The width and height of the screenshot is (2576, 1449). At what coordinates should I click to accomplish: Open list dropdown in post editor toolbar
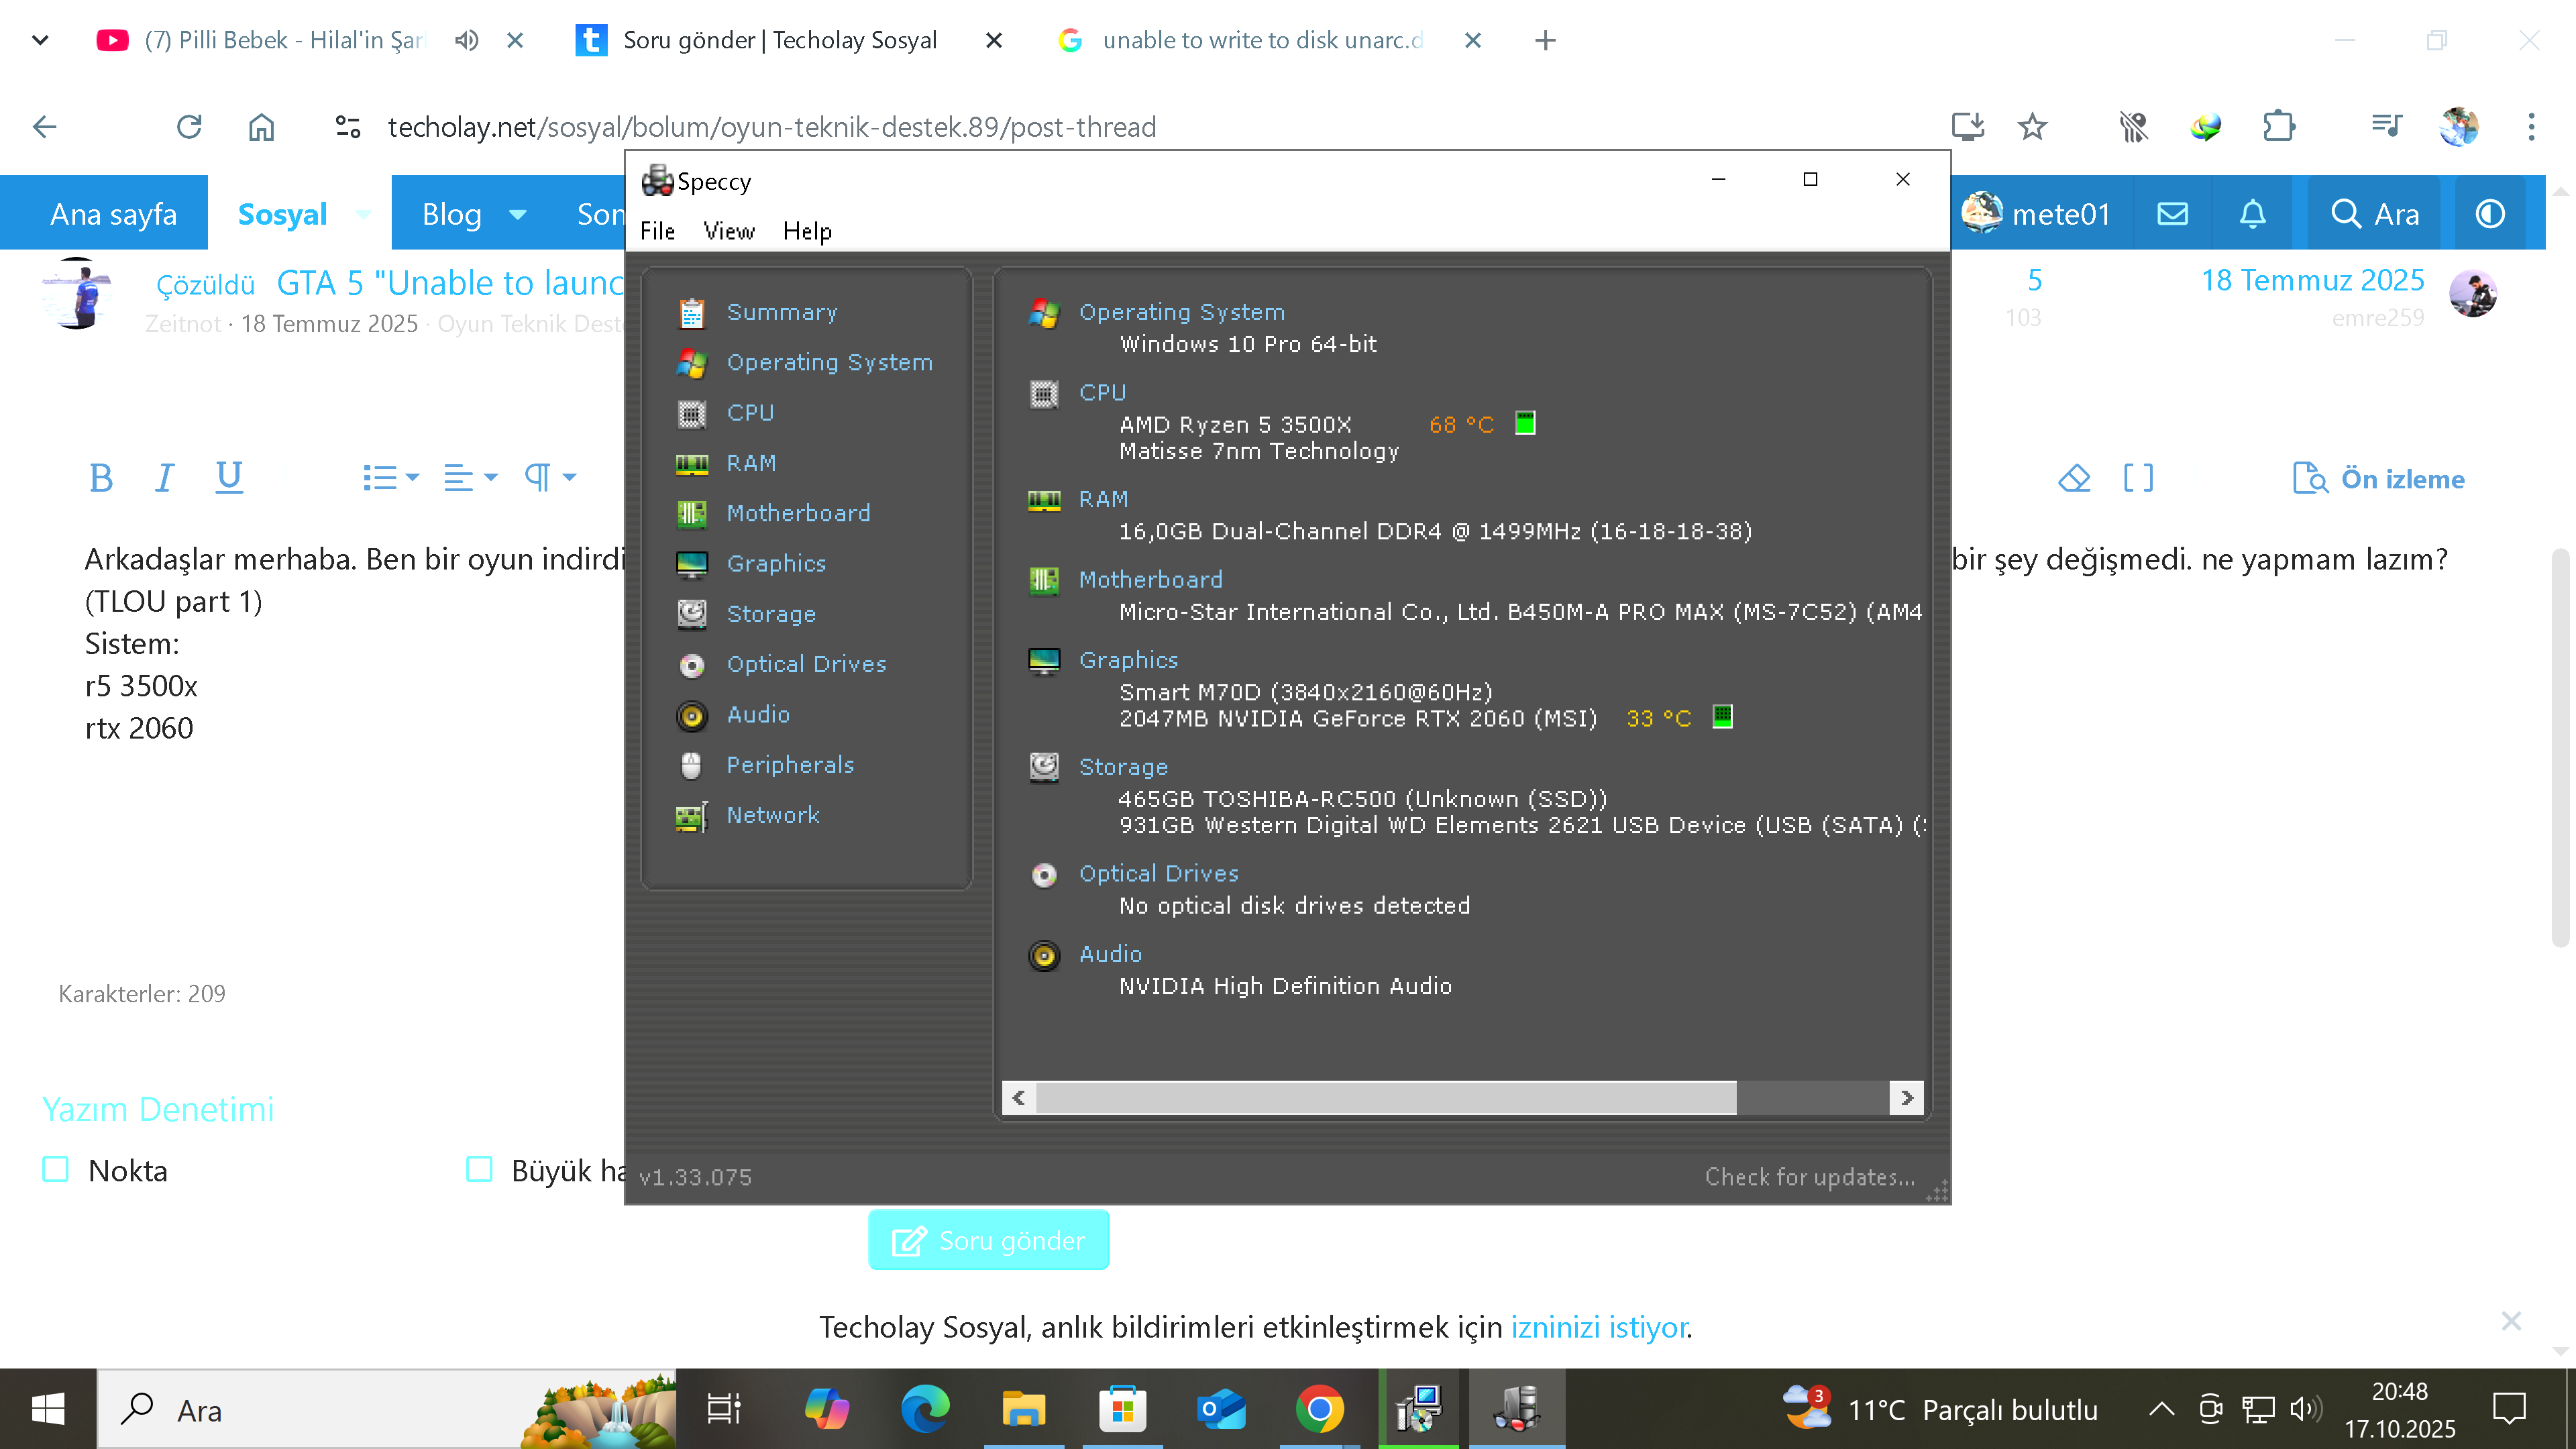390,478
